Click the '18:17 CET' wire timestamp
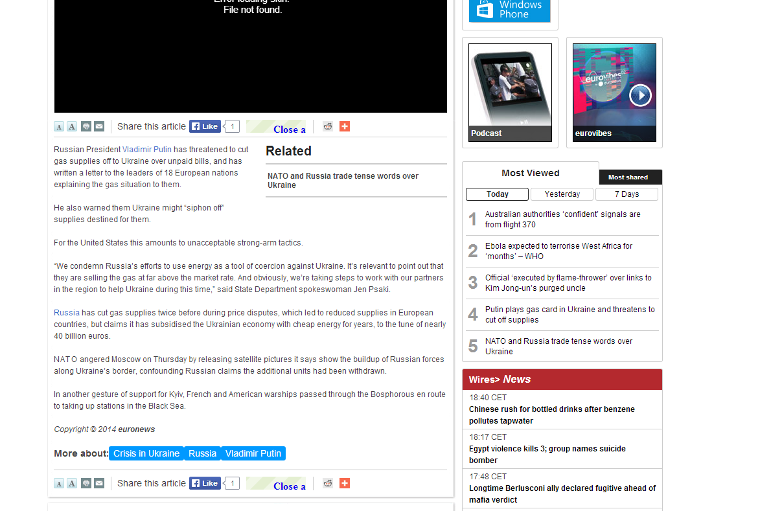Screen dimensions: 782x511 (488, 437)
